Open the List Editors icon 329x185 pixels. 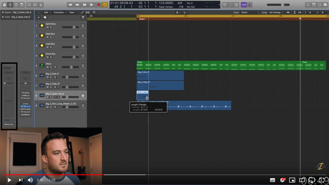tap(308, 5)
